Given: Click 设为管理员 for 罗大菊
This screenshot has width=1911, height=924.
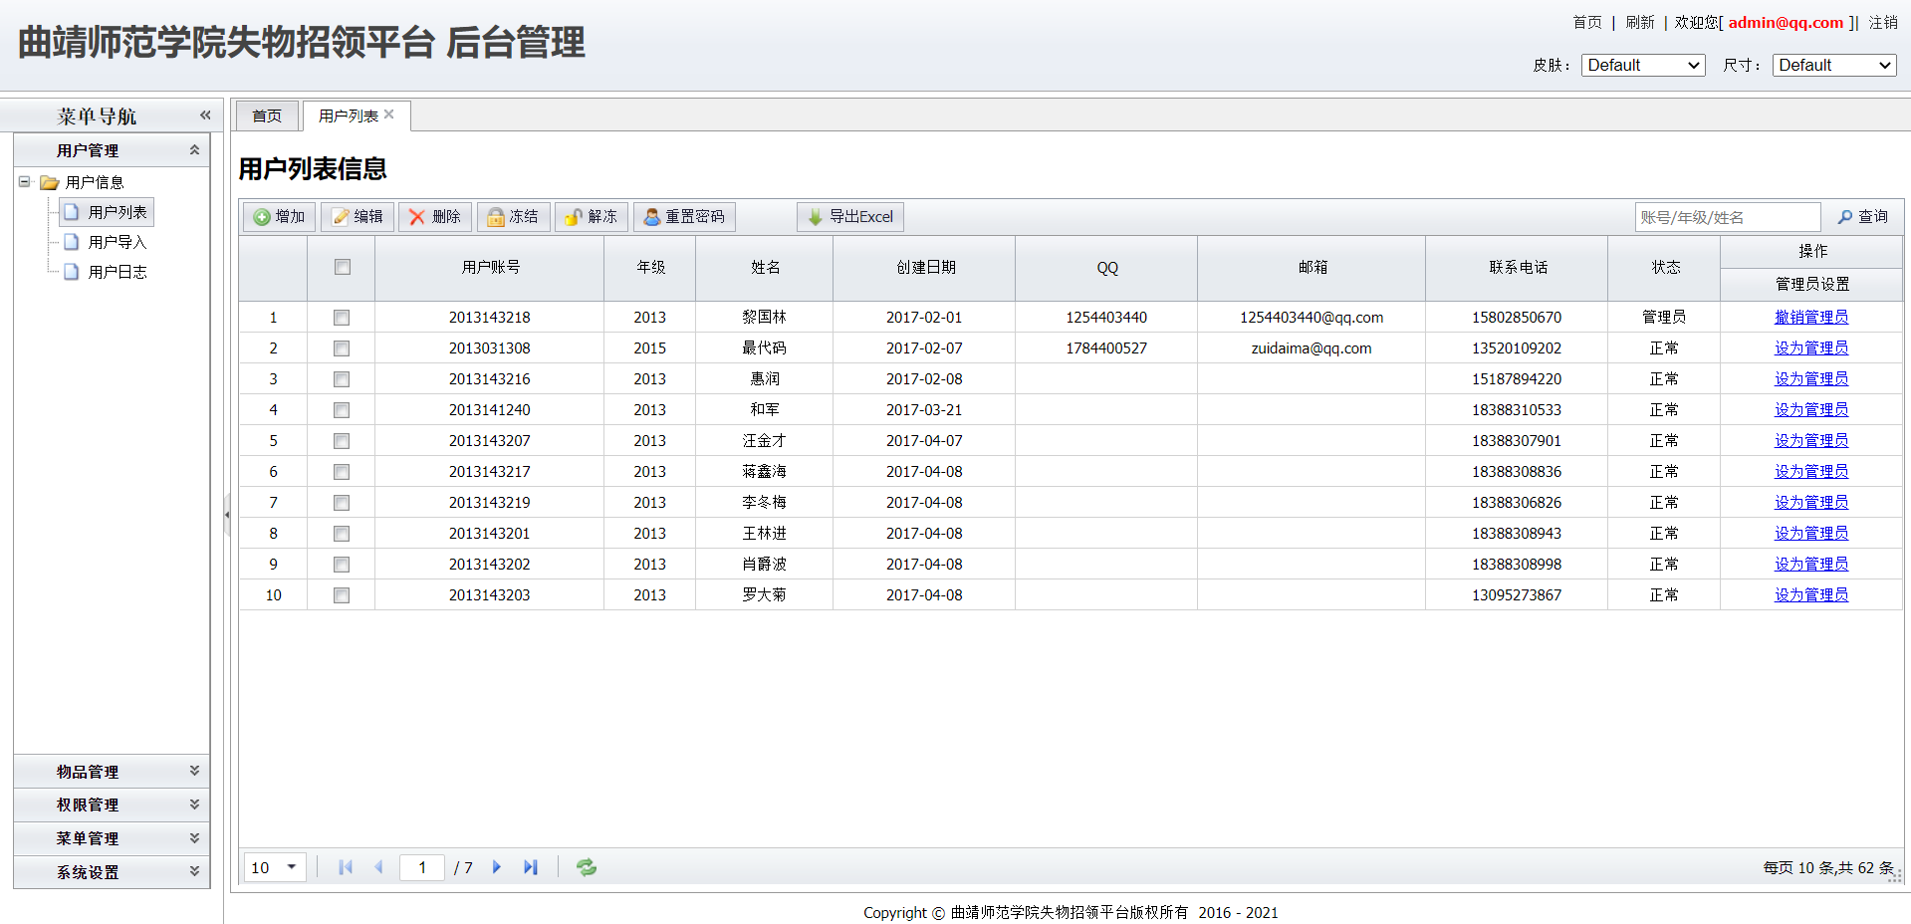Looking at the screenshot, I should pyautogui.click(x=1811, y=595).
